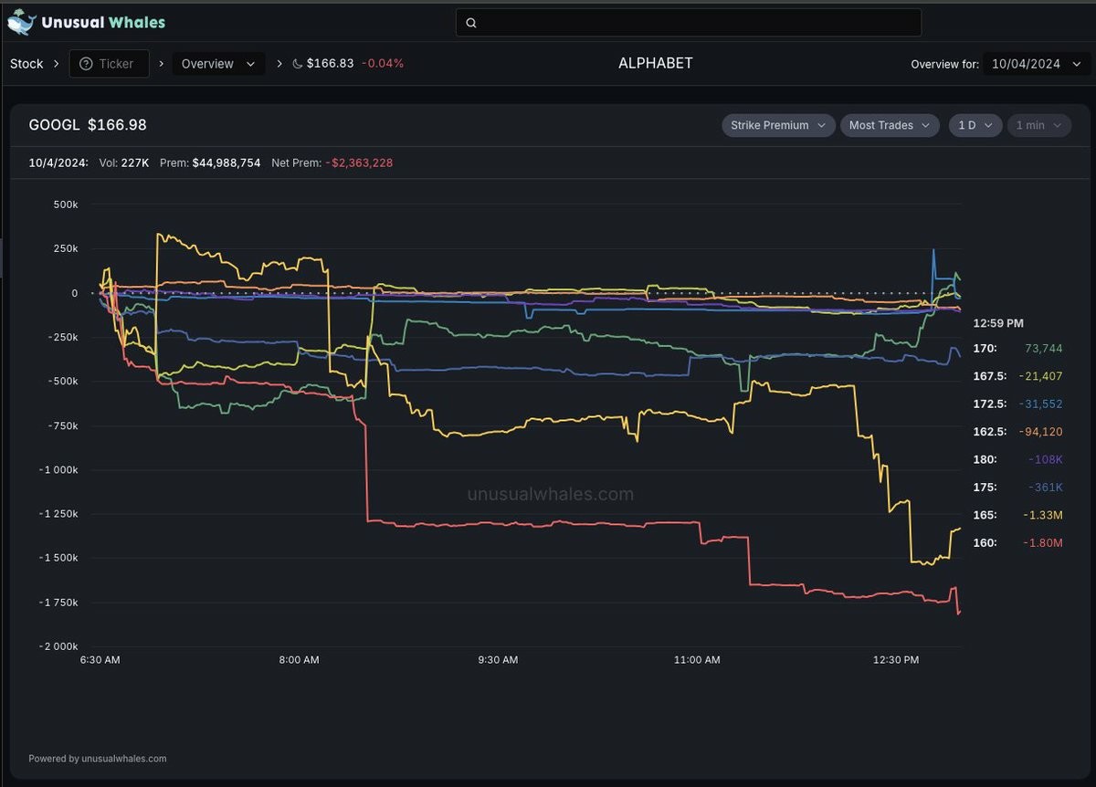1096x787 pixels.
Task: Click the GOOGL $166.98 header
Action: 88,125
